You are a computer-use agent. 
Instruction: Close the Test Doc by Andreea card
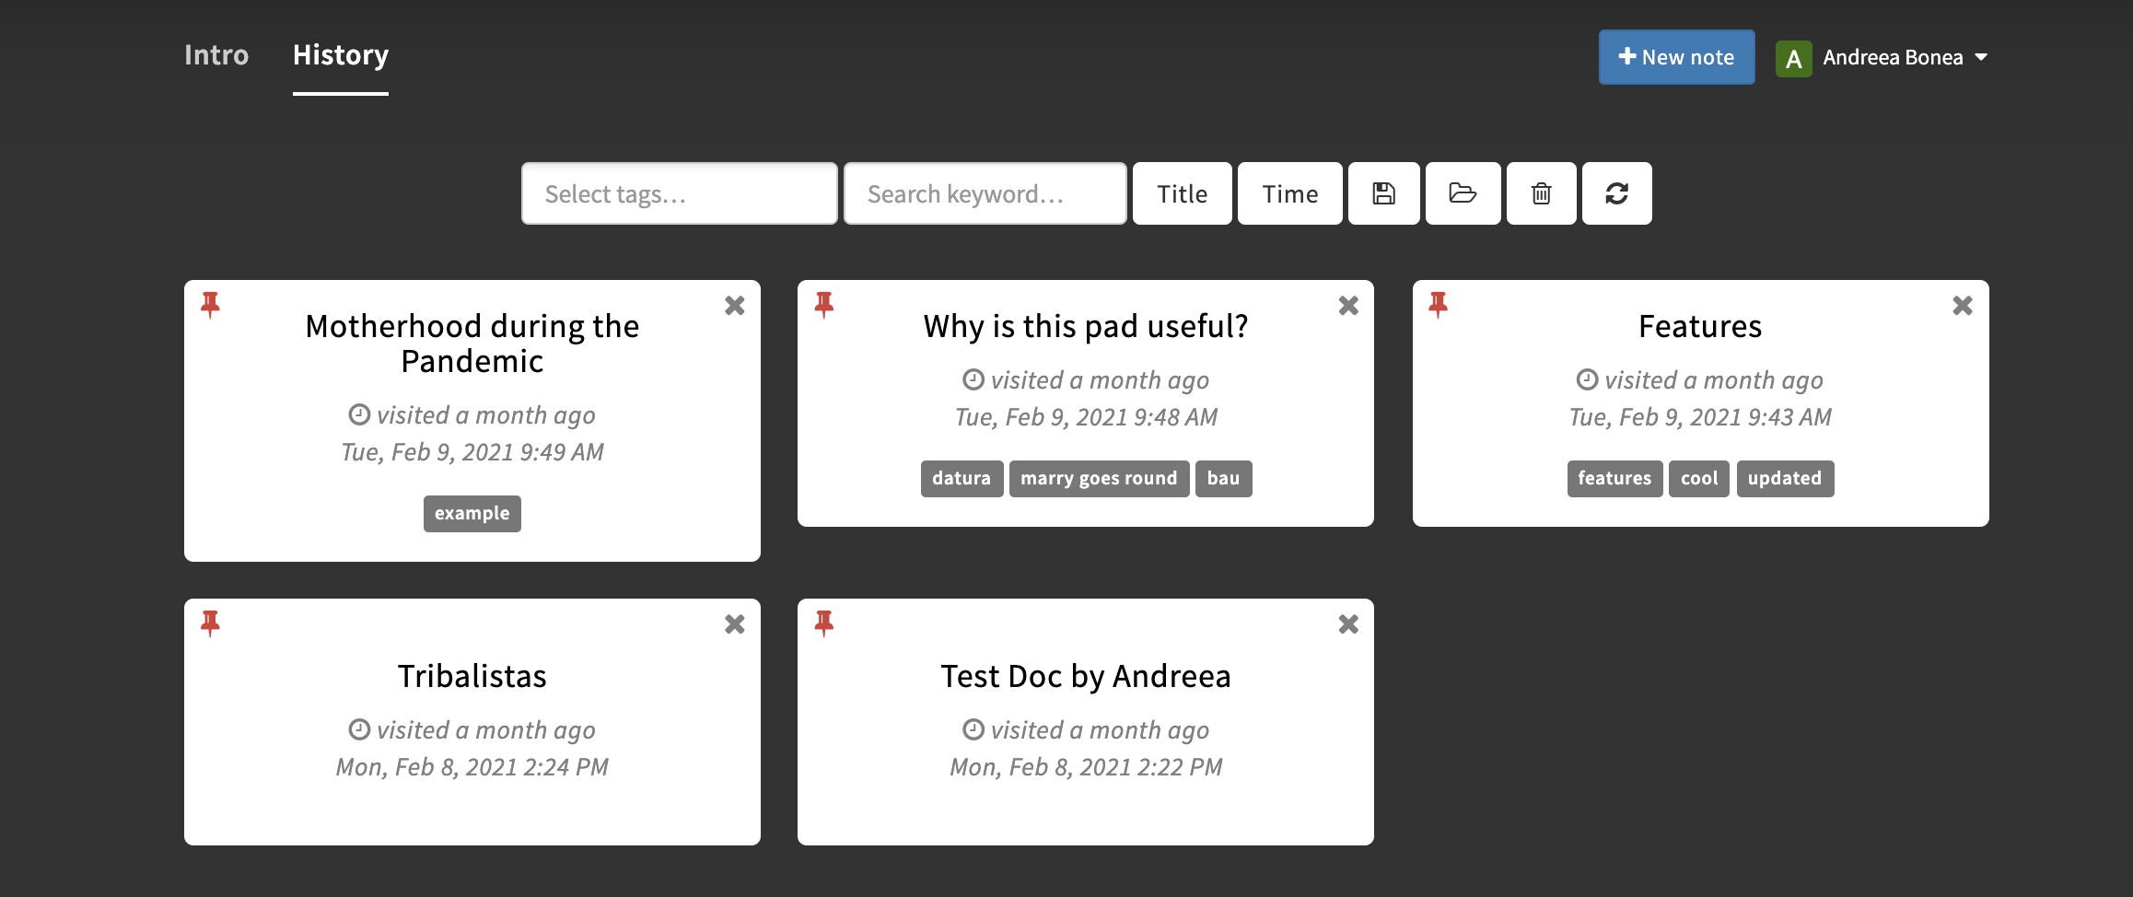(1348, 624)
